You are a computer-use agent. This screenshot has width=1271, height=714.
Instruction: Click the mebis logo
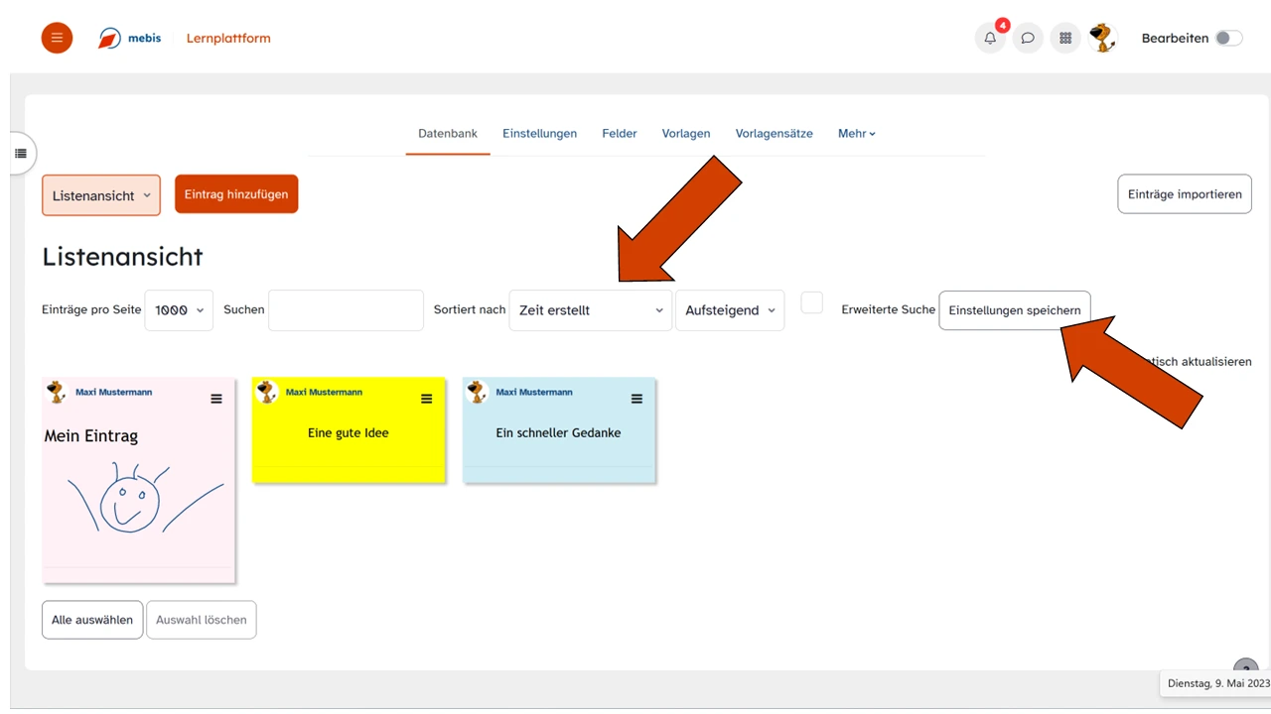click(130, 39)
